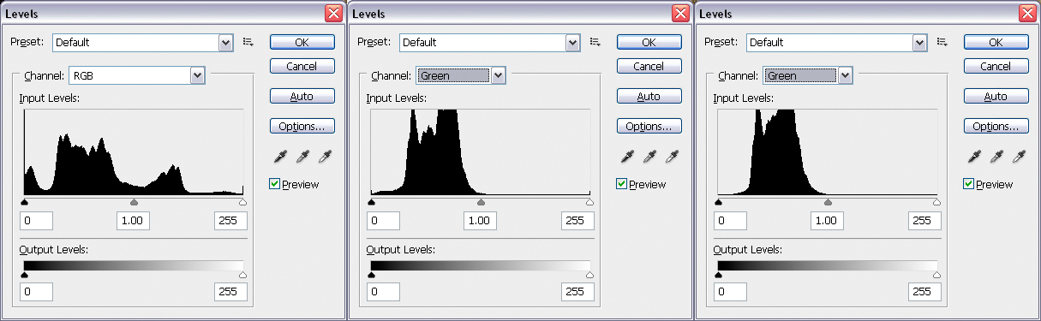Toggle Preview checkbox in middle Levels dialog
The width and height of the screenshot is (1041, 321).
tap(622, 184)
